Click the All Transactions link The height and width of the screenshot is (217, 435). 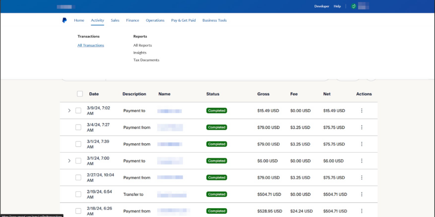(x=90, y=45)
